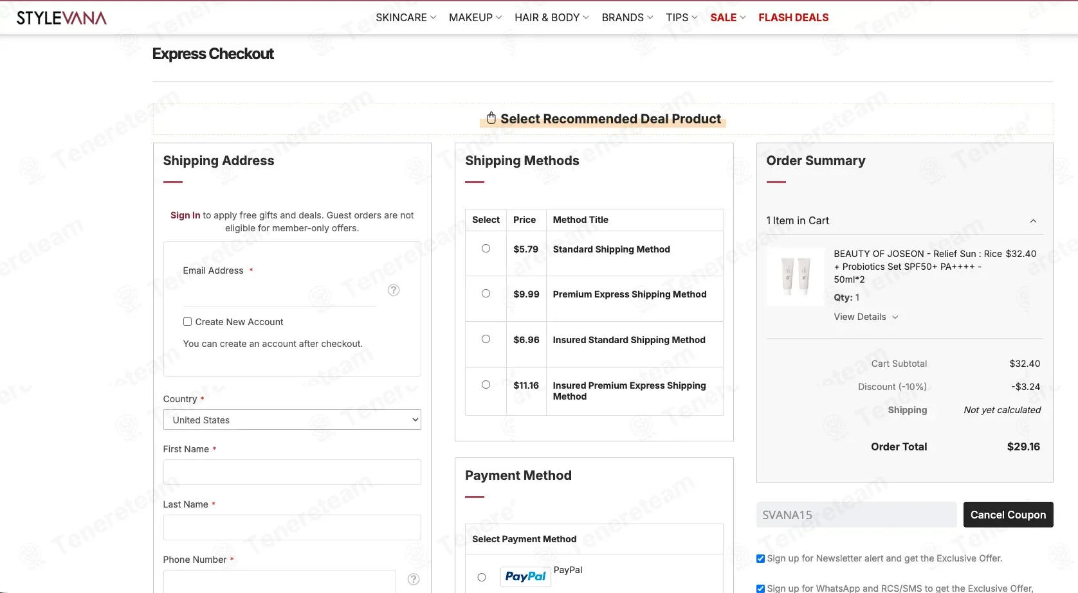Open the Country dropdown showing United States

click(x=292, y=420)
